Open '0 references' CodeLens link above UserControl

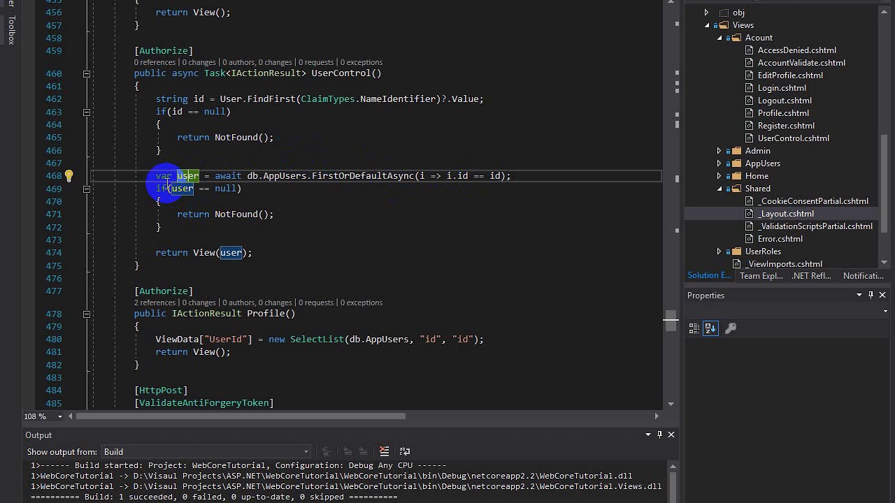click(155, 62)
